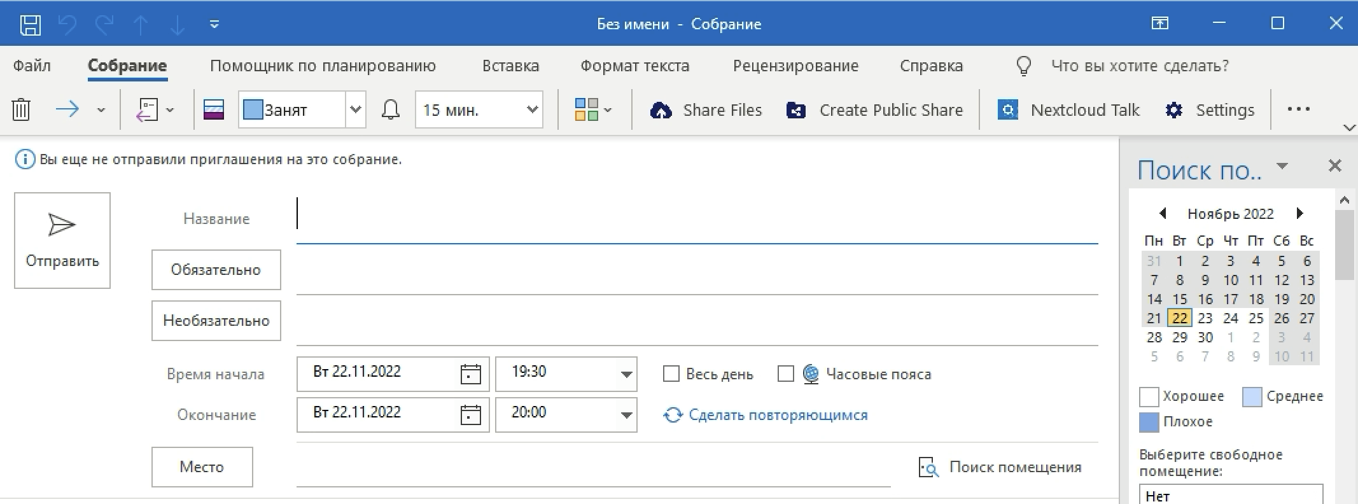
Task: Open the Формат текста tab
Action: tap(634, 66)
